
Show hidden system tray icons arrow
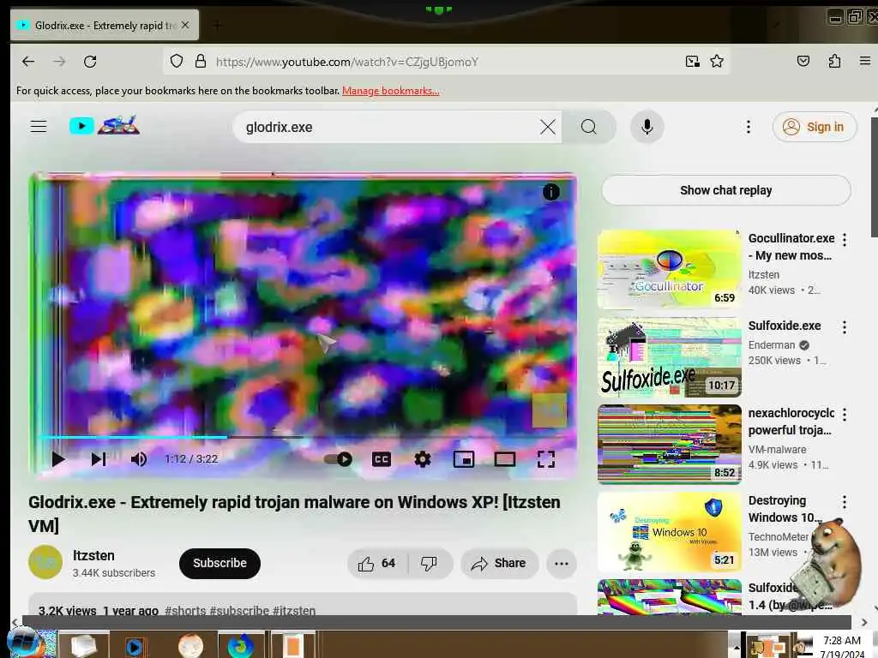click(x=736, y=647)
